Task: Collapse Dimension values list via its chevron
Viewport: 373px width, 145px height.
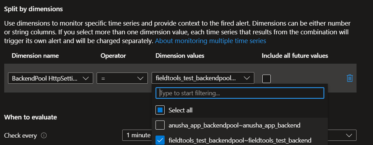Action: tap(247, 78)
